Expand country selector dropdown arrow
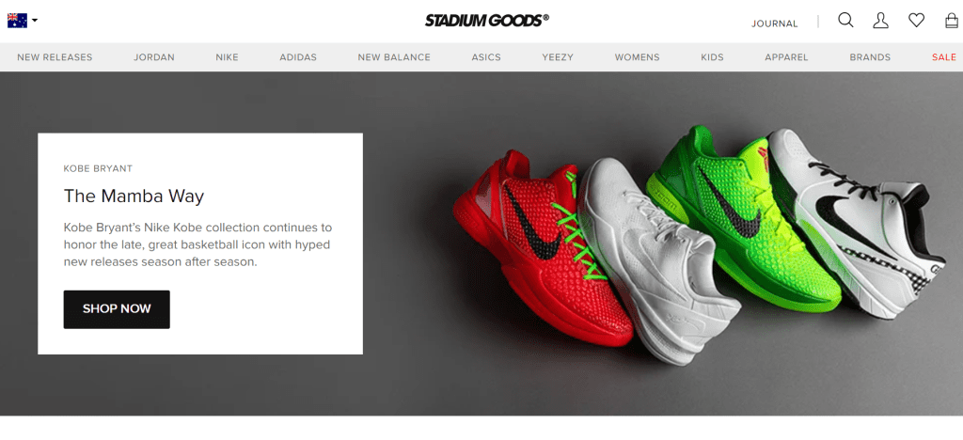 tap(35, 21)
